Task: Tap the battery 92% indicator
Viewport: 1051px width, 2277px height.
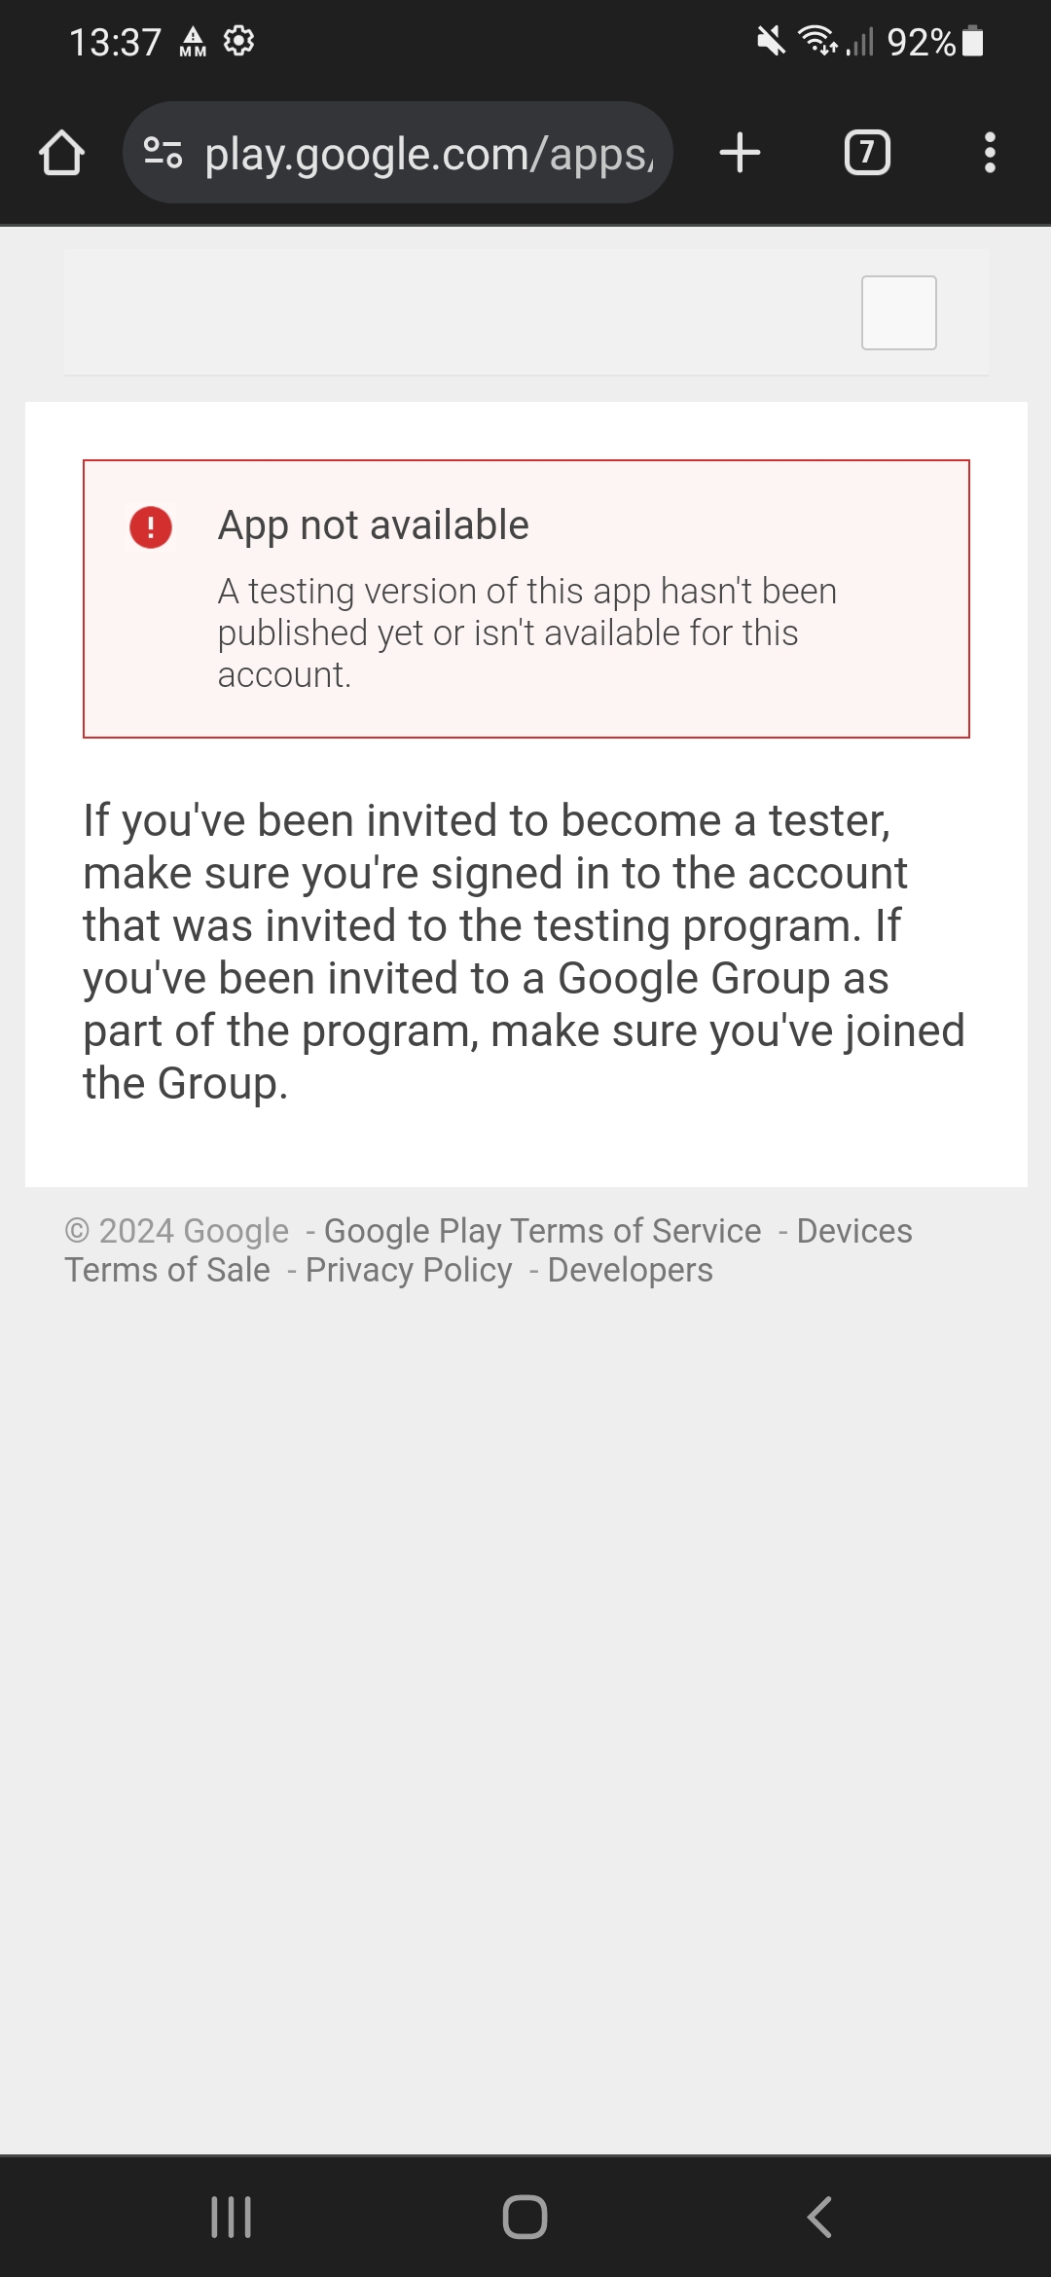Action: [x=934, y=42]
